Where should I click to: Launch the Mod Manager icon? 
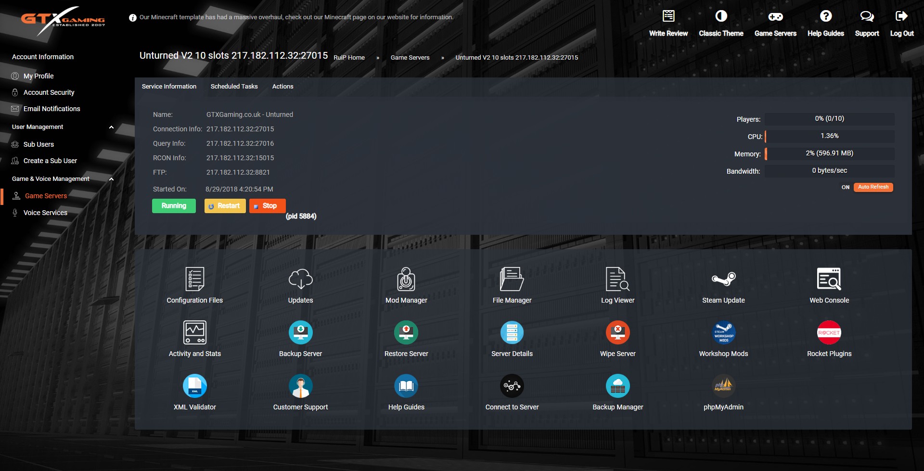406,279
